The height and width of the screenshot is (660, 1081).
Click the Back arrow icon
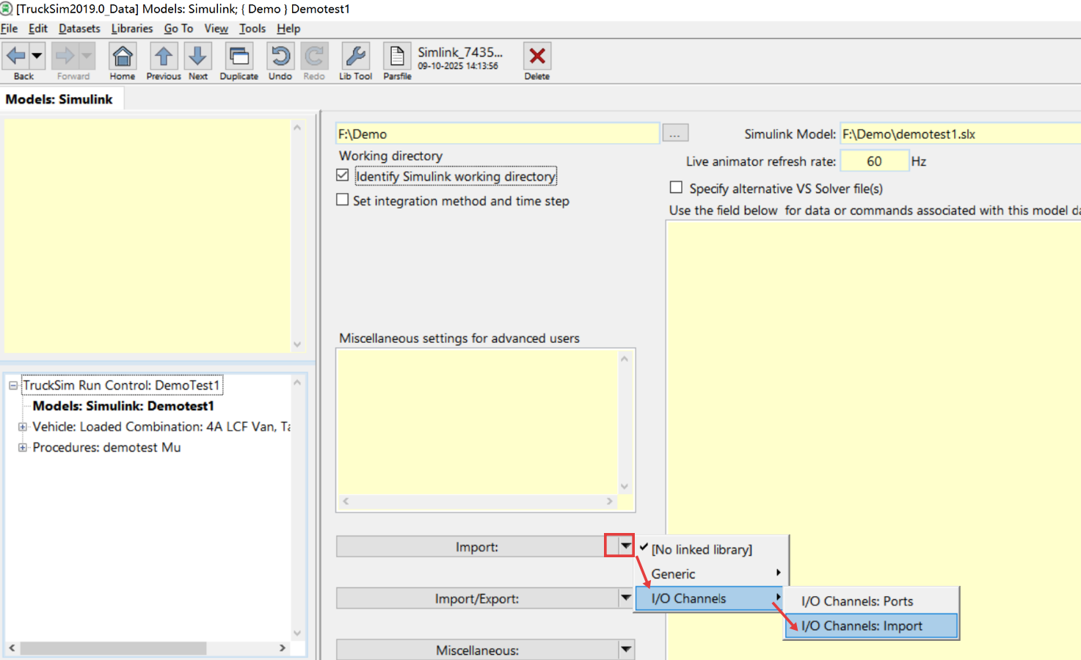(x=15, y=56)
